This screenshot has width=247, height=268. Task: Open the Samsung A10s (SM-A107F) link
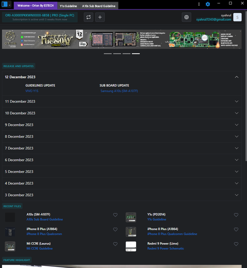(119, 91)
